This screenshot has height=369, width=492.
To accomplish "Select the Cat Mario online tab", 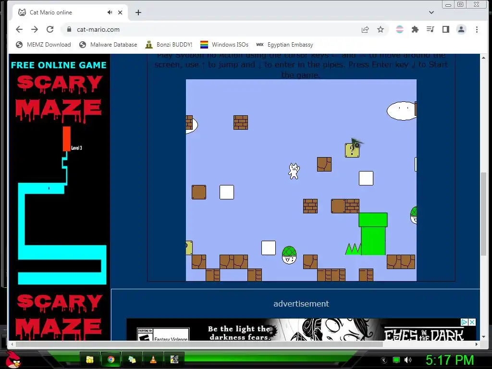I will point(71,12).
